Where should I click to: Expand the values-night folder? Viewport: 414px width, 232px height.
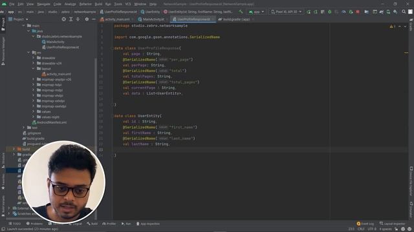[x=33, y=117]
